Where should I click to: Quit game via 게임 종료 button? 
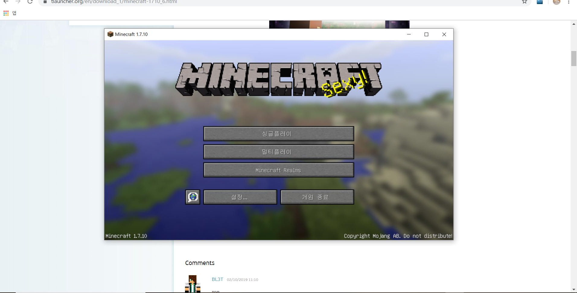pyautogui.click(x=317, y=197)
